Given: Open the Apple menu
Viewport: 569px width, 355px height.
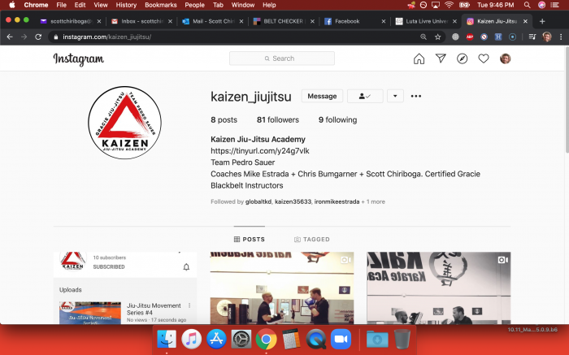Looking at the screenshot, I should tap(12, 5).
